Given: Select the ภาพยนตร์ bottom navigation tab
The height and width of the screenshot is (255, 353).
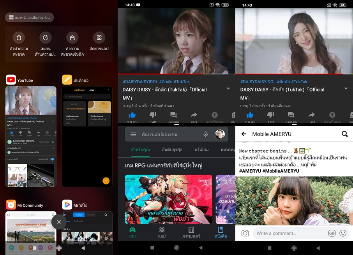Looking at the screenshot, I should pos(191,232).
